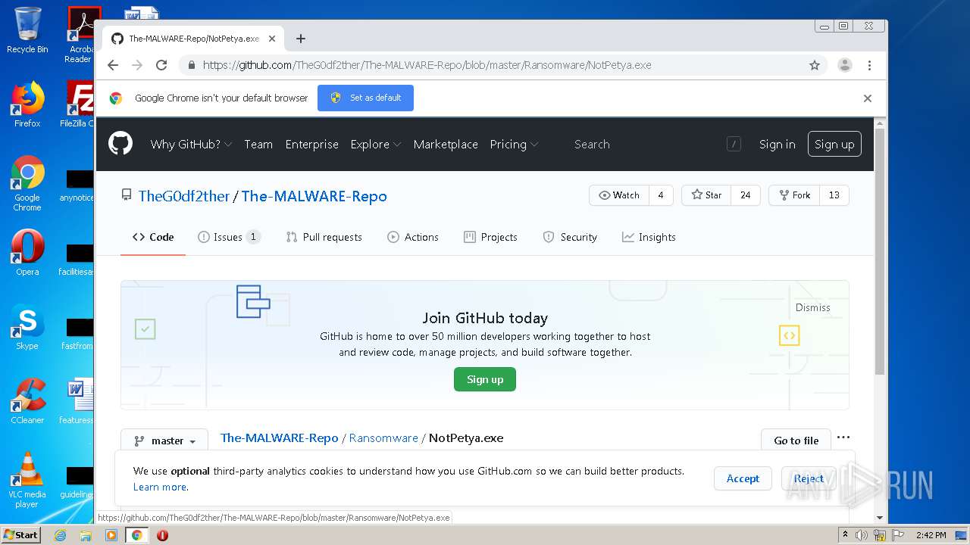Click the green Sign up button
The width and height of the screenshot is (970, 545).
485,379
